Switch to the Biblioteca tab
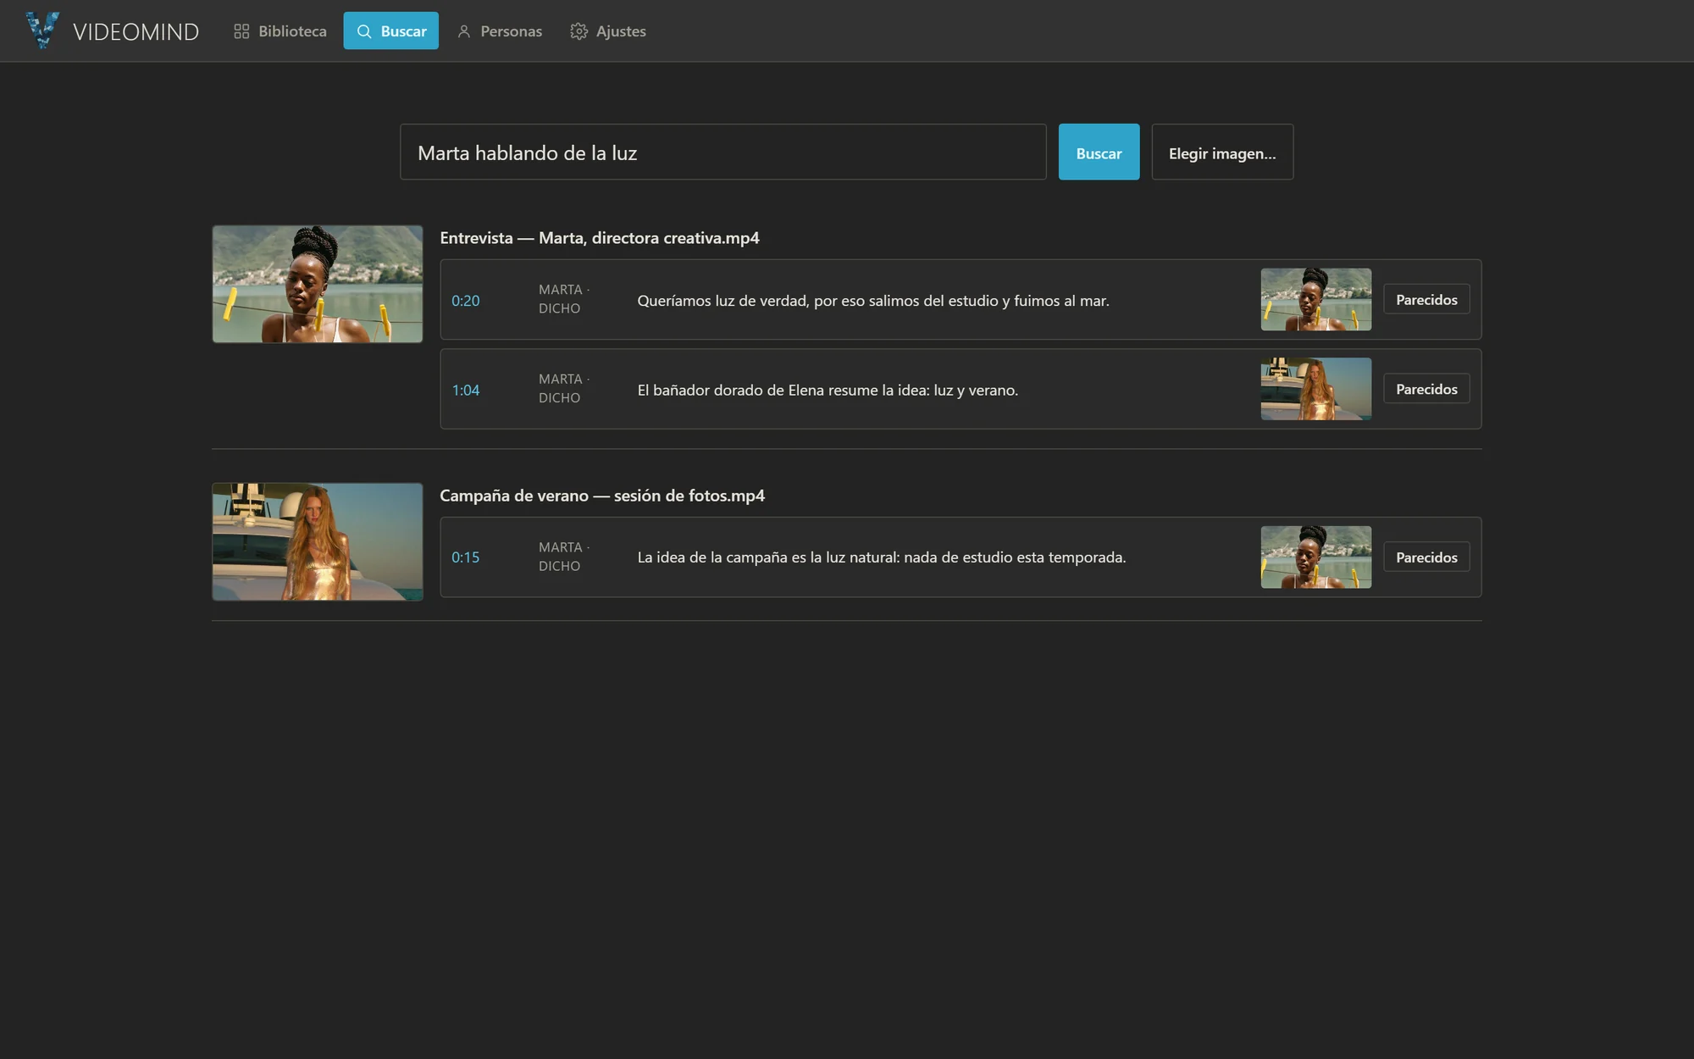 pos(280,31)
